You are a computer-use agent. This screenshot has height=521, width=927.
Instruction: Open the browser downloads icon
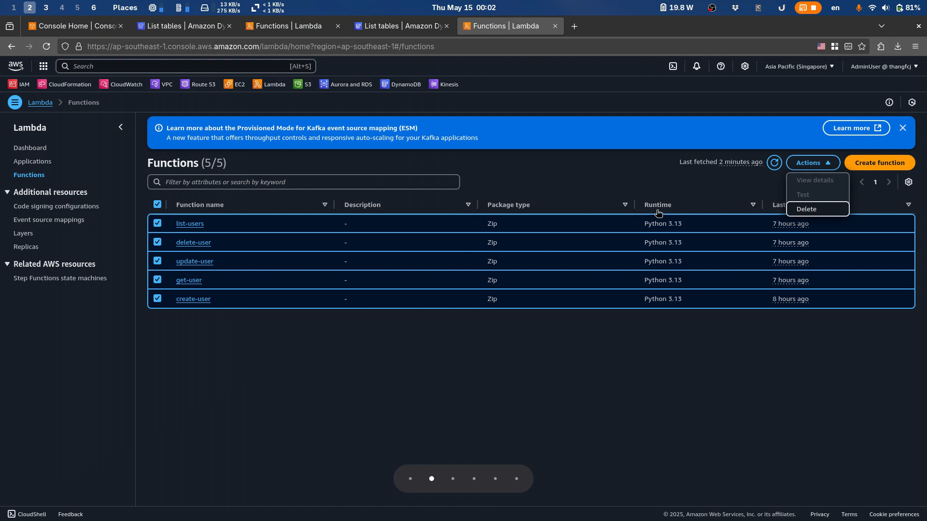pyautogui.click(x=898, y=46)
